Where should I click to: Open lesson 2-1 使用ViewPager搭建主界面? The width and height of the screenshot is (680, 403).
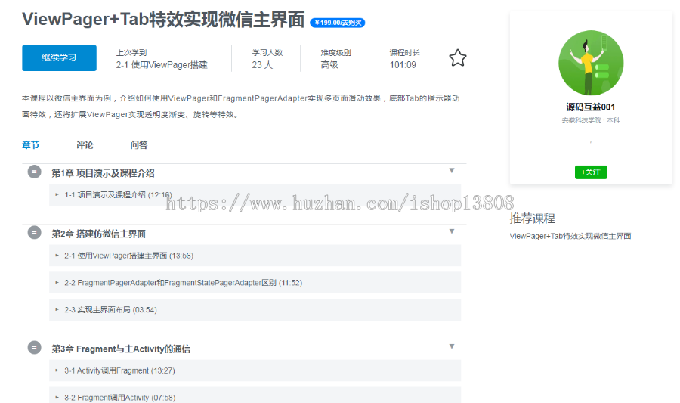coord(255,256)
